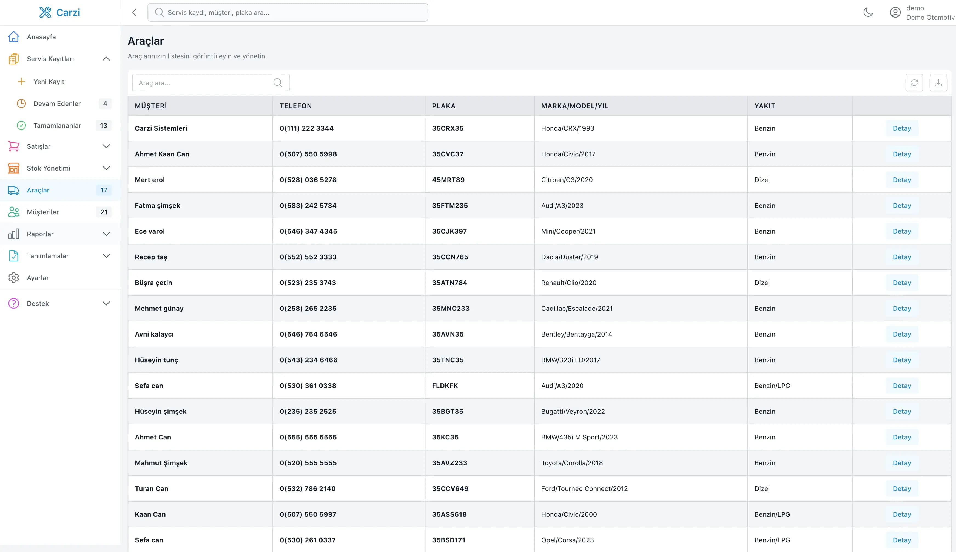Expand the Tanımlamalar menu chevron
This screenshot has width=956, height=552.
click(106, 256)
